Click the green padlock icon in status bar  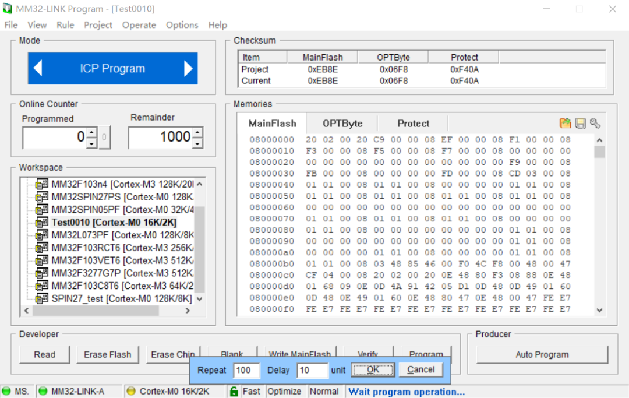[x=234, y=391]
